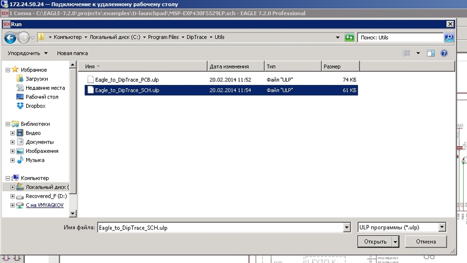The width and height of the screenshot is (467, 263).
Task: Click the search magnifier icon
Action: pos(449,37)
